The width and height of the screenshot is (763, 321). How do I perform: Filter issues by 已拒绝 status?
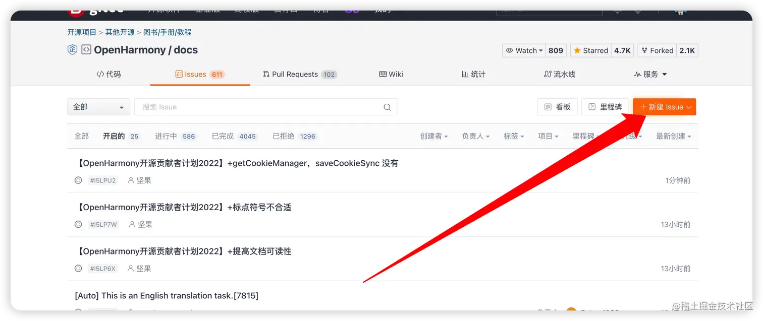point(295,136)
